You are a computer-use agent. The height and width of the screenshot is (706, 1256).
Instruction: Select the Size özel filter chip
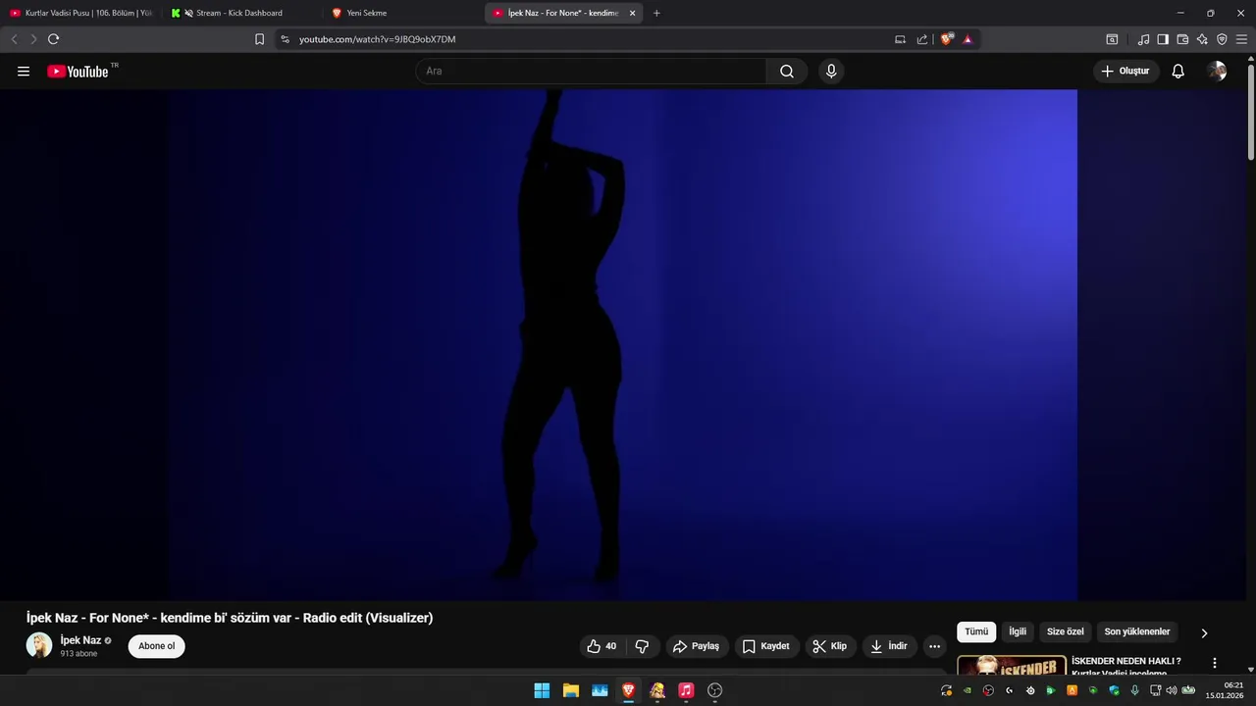click(1066, 632)
